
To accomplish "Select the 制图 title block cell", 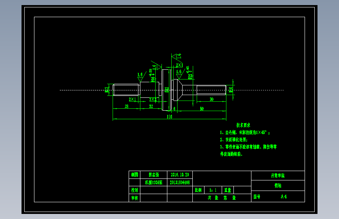I will pyautogui.click(x=135, y=175).
